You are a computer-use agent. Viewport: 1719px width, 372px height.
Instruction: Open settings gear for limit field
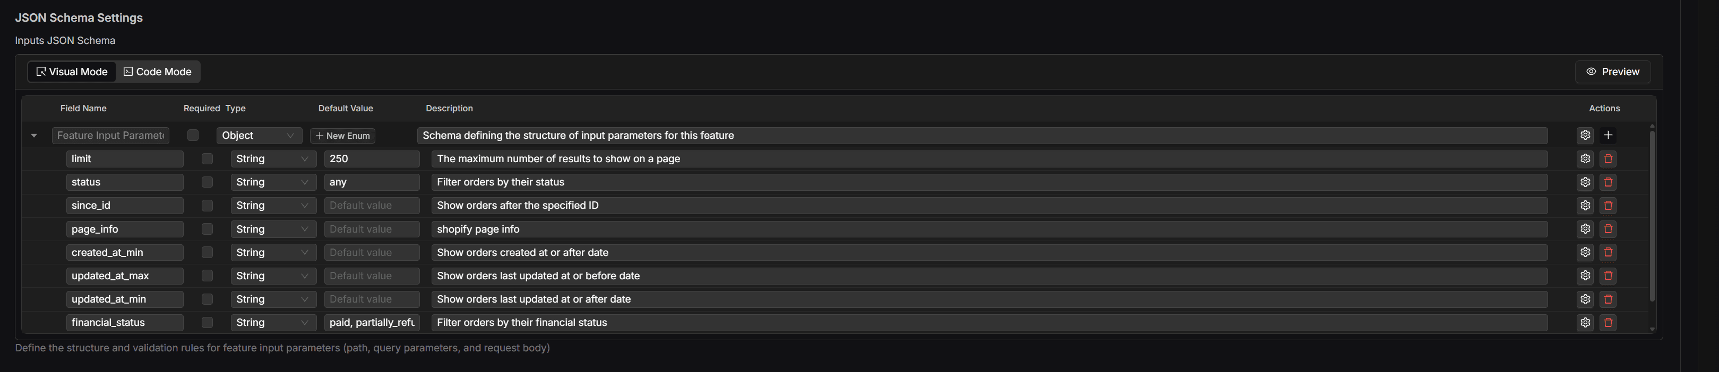point(1585,158)
